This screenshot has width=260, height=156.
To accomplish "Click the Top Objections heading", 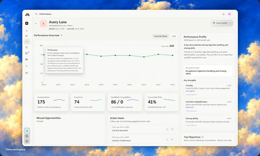I will coord(192,137).
